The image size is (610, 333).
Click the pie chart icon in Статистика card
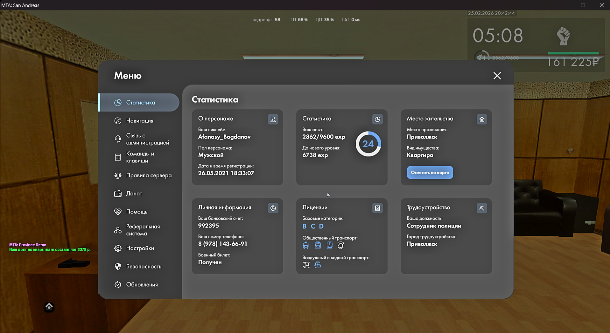(x=377, y=119)
